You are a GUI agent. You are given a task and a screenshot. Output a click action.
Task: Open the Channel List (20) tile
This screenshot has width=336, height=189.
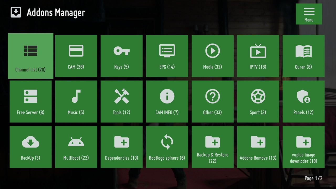click(30, 56)
